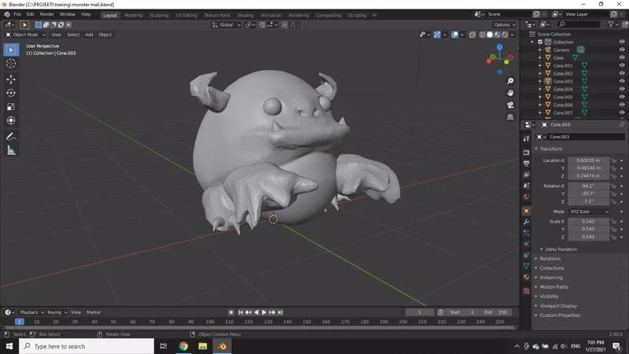The image size is (629, 354).
Task: Activate the Cursor tool
Action: [x=11, y=64]
